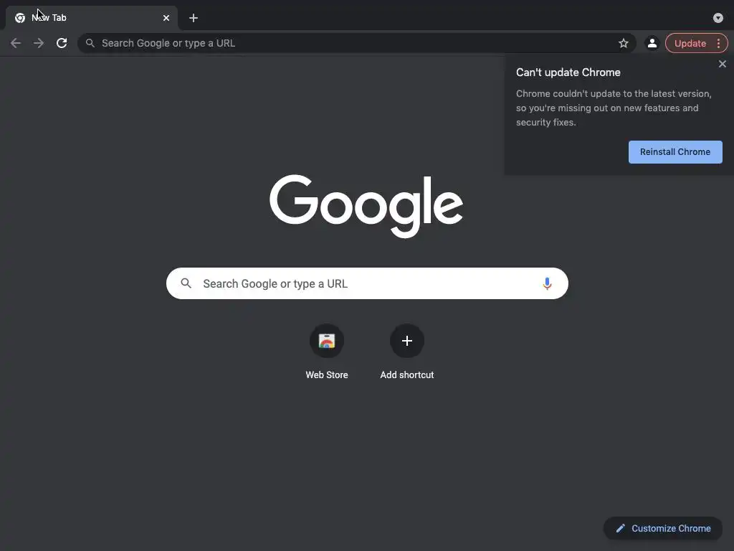This screenshot has width=734, height=551.
Task: Open the Web Store shortcut
Action: coord(327,352)
